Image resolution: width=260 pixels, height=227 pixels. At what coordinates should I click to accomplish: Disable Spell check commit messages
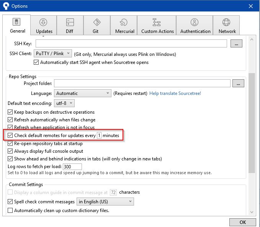click(x=10, y=201)
